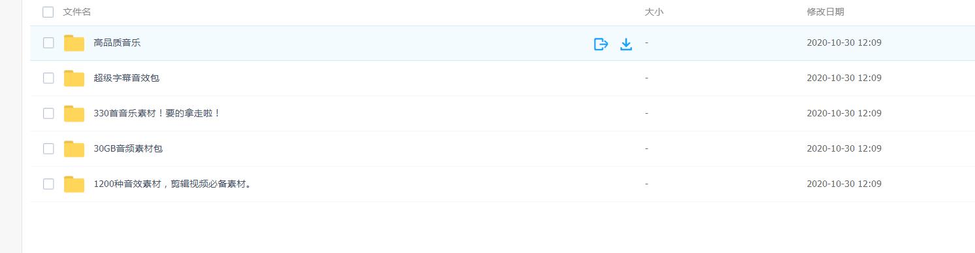This screenshot has width=975, height=253.
Task: Sort by the 修改日期 column header
Action: pos(825,12)
